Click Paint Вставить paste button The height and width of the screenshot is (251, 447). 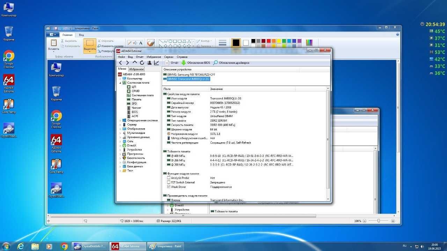coord(53,45)
